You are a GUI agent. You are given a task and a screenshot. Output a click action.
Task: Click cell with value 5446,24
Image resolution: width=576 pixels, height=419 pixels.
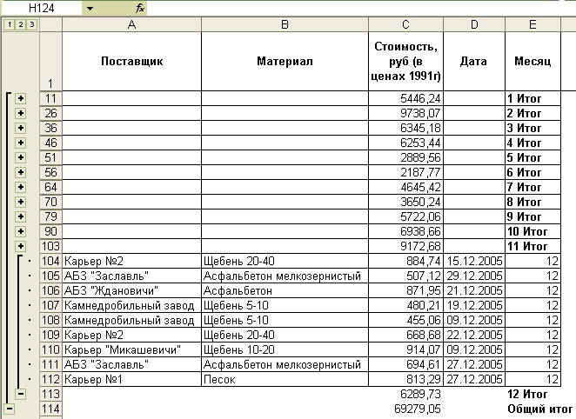[x=405, y=98]
